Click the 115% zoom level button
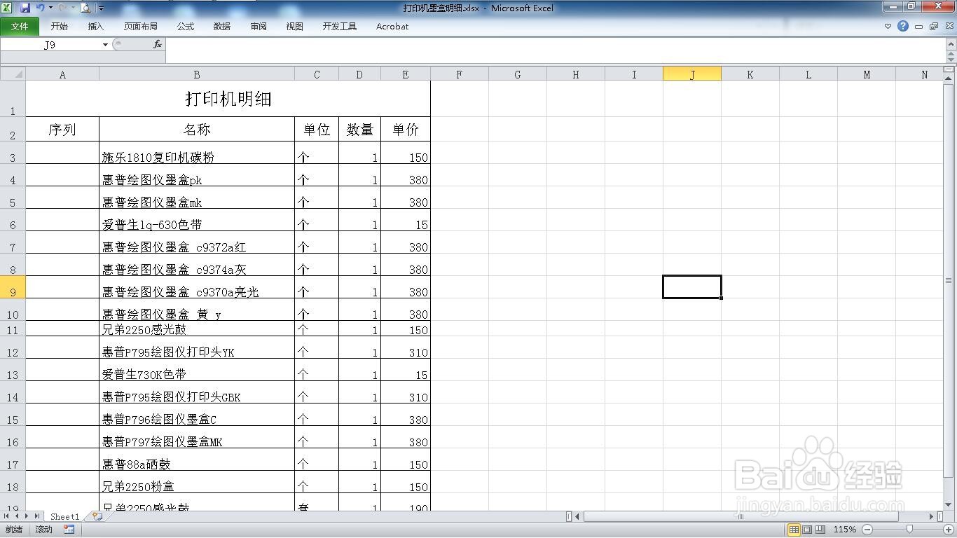Image resolution: width=957 pixels, height=538 pixels. 845,530
